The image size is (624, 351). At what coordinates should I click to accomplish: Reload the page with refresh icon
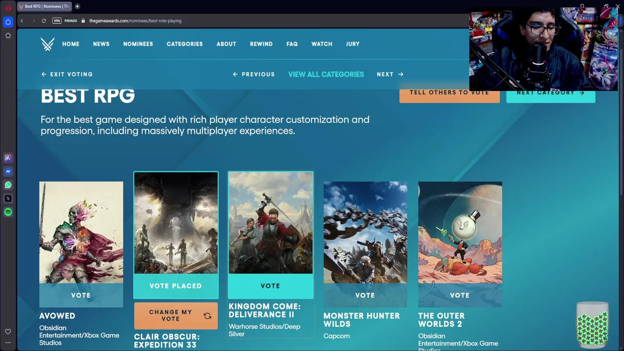point(44,20)
